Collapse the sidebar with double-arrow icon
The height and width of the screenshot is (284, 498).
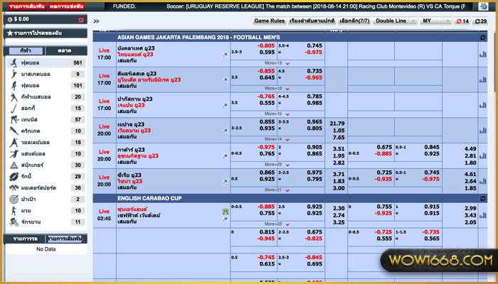click(97, 21)
